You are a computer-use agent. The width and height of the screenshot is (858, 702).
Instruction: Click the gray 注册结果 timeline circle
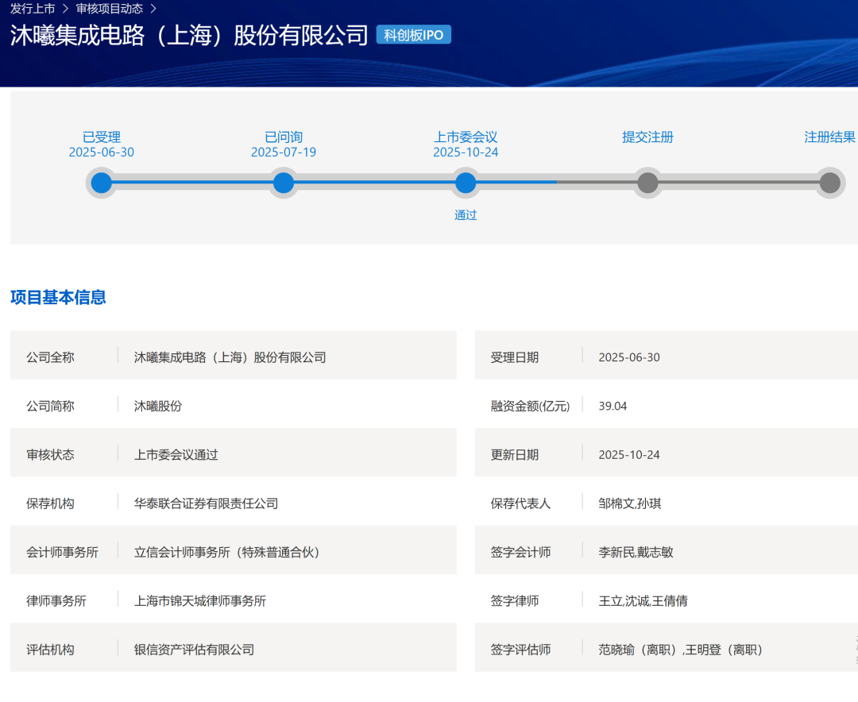click(829, 183)
